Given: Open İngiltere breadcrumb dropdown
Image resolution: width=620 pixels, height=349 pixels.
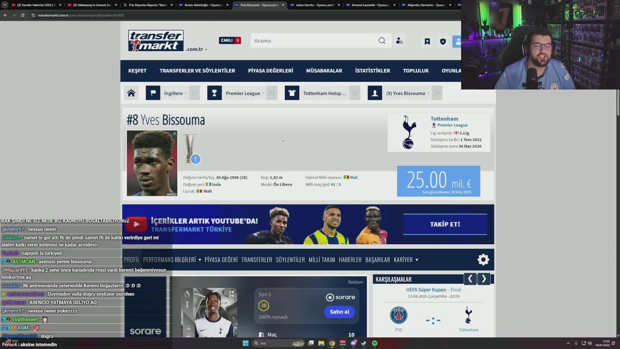Looking at the screenshot, I should coord(175,93).
